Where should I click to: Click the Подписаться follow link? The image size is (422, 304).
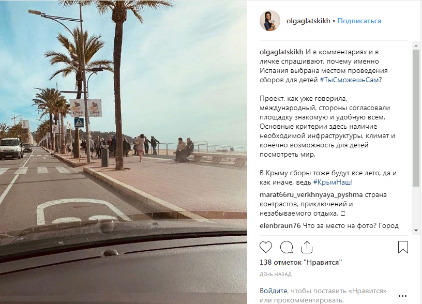359,21
